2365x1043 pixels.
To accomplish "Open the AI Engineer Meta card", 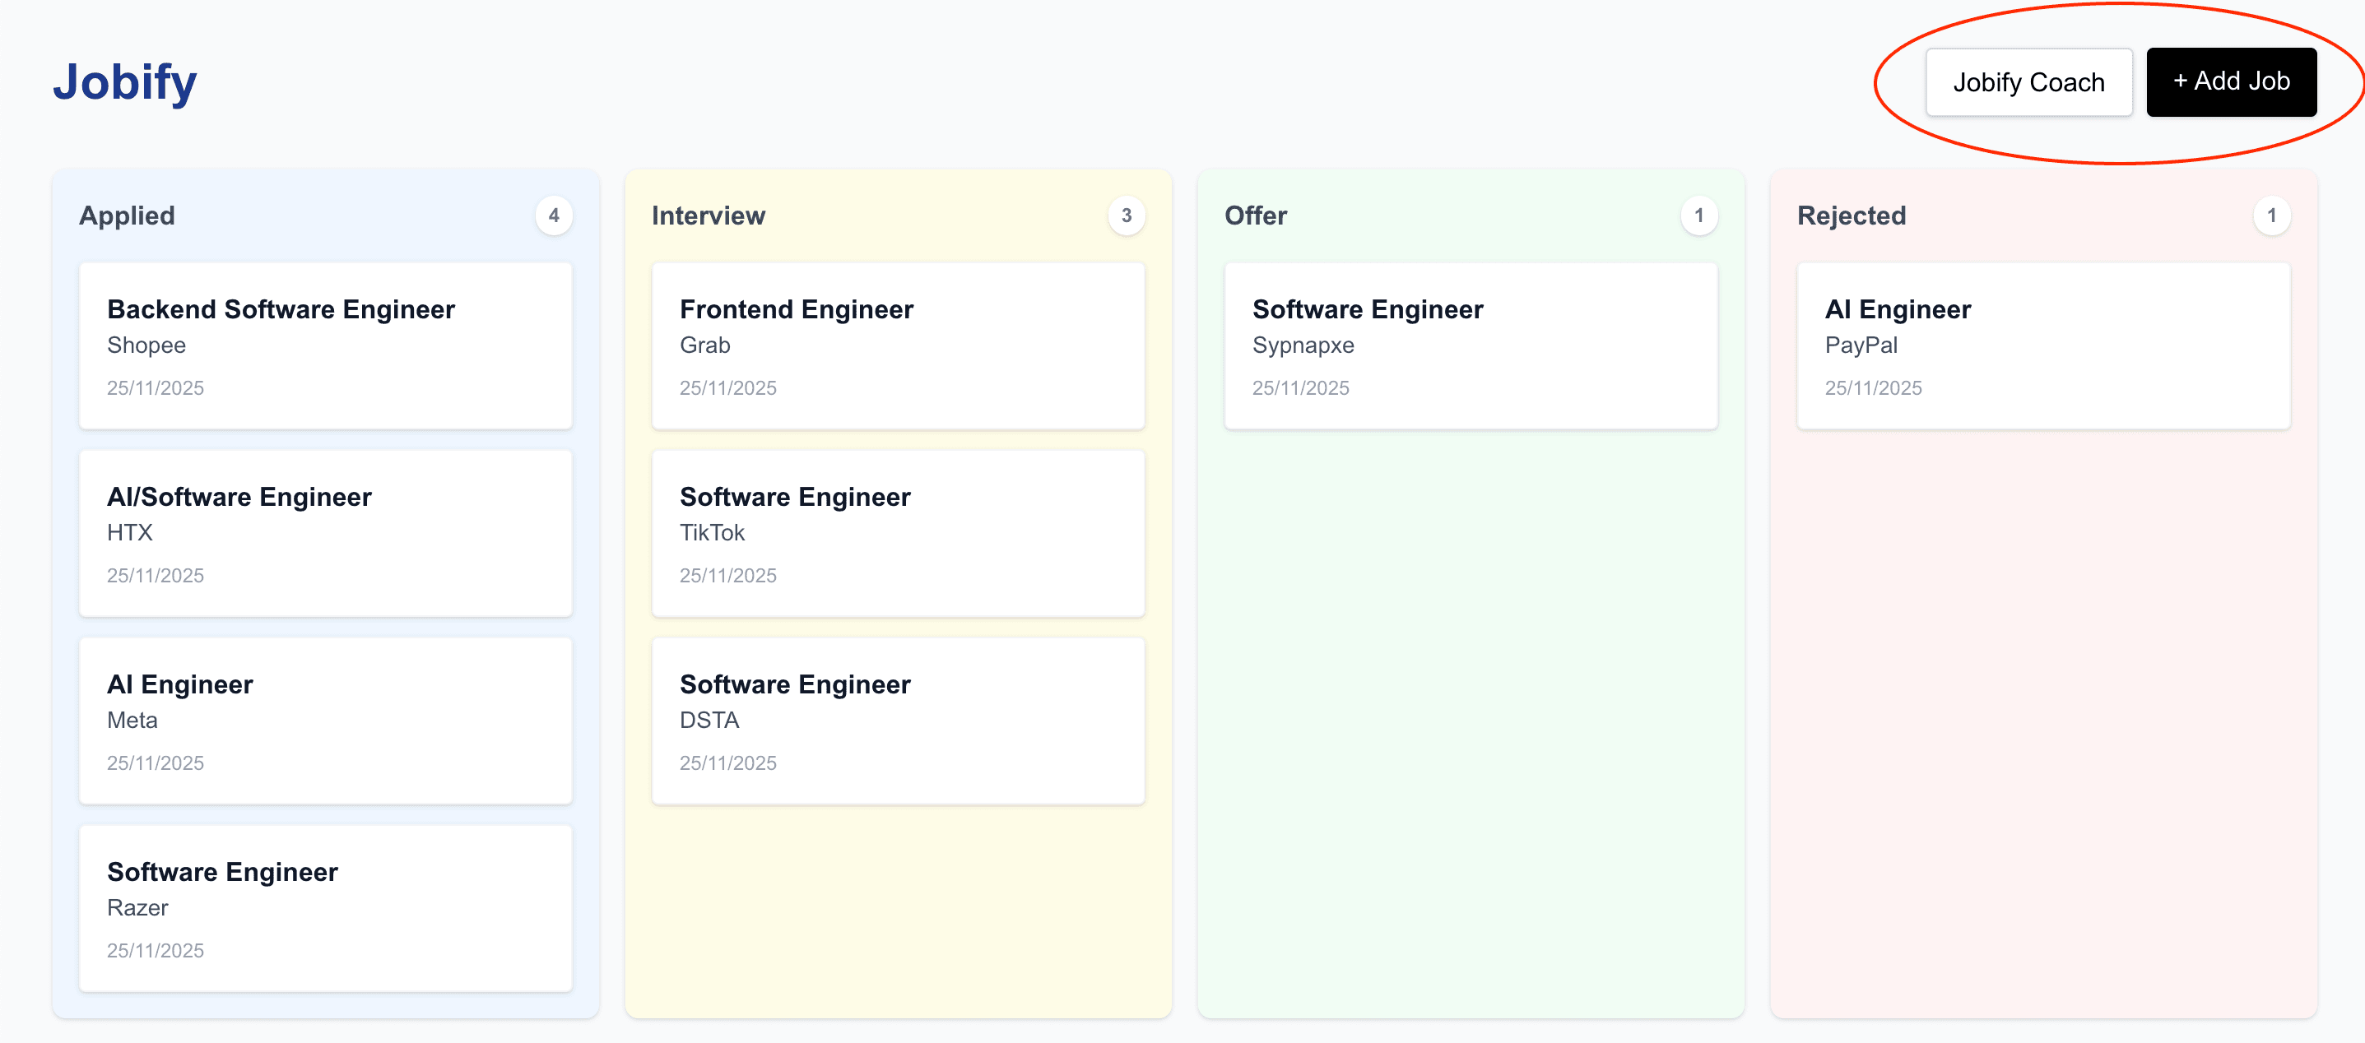I will click(x=325, y=721).
